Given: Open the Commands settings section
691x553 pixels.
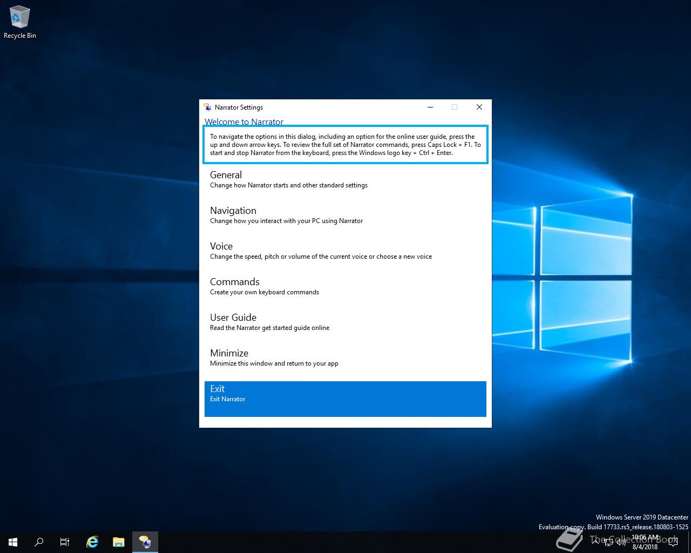Looking at the screenshot, I should pos(345,292).
